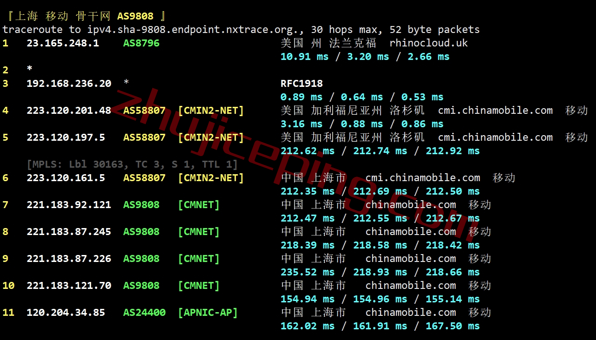Click the cmi.chinamobile.com hostname on hop 4
This screenshot has height=340, width=596.
pos(496,111)
